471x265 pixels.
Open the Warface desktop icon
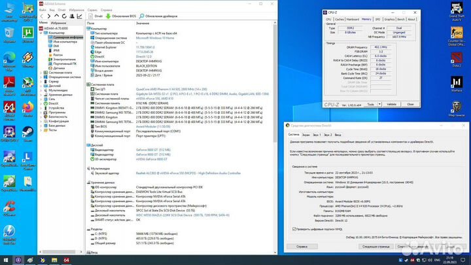coord(457,84)
